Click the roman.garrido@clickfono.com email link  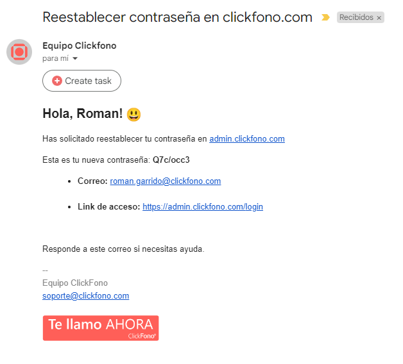166,181
